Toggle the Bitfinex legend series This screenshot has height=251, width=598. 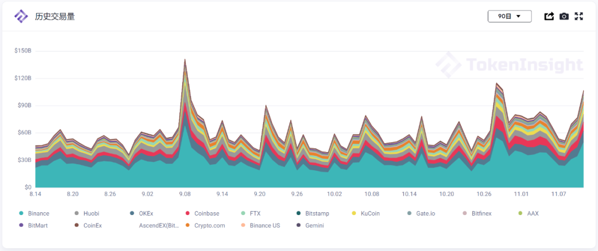477,213
